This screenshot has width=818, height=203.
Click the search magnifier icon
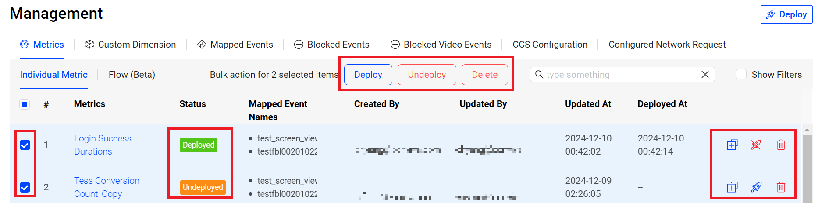[540, 75]
